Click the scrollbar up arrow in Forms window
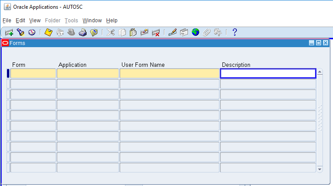The width and height of the screenshot is (333, 186). click(x=319, y=72)
